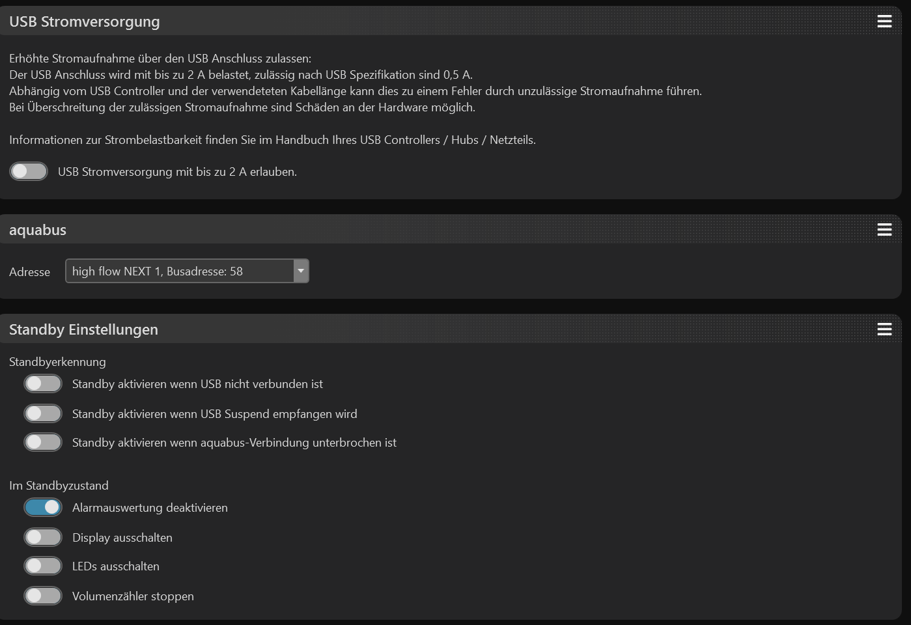Image resolution: width=911 pixels, height=625 pixels.
Task: Click the Adresse field label
Action: coord(29,272)
